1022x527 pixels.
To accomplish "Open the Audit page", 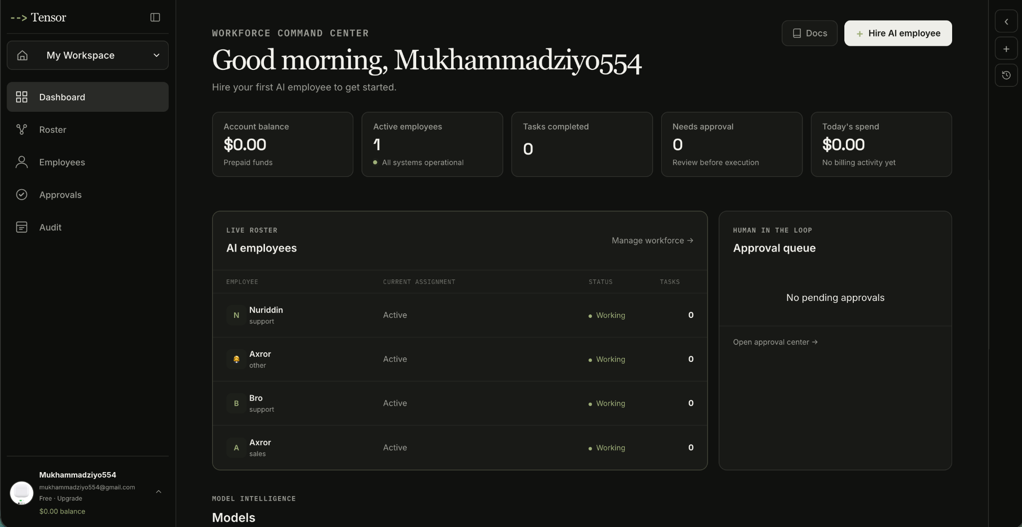I will pyautogui.click(x=88, y=227).
